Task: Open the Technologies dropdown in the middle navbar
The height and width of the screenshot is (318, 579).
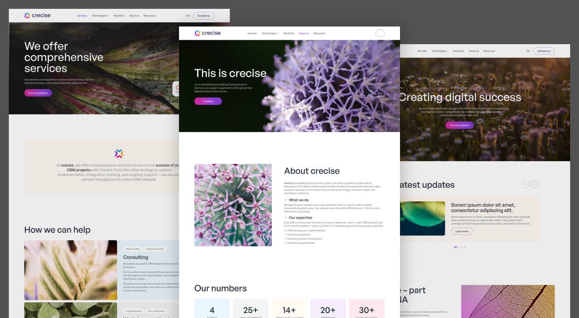Action: pyautogui.click(x=269, y=33)
